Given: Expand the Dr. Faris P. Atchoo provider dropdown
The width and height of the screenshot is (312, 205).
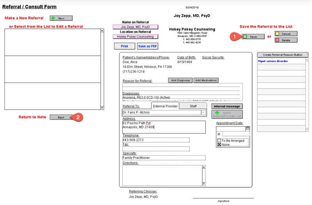Looking at the screenshot, I should coord(203,113).
